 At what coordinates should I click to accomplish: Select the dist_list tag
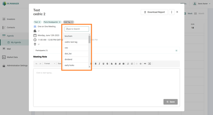pyautogui.click(x=76, y=54)
